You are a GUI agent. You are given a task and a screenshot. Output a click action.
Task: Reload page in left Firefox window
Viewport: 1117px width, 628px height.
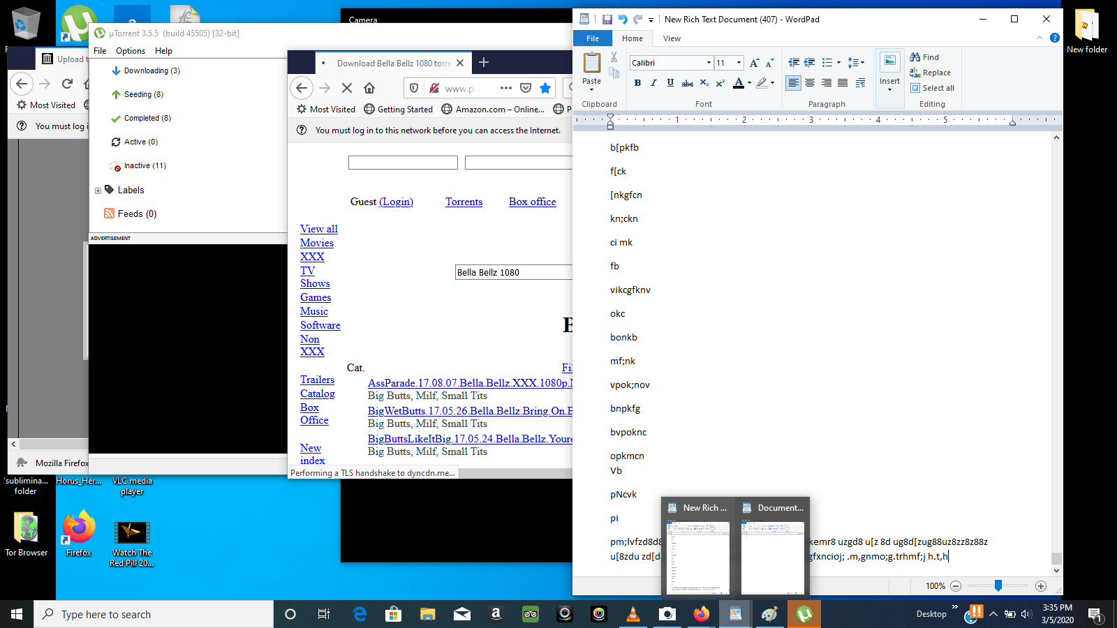[x=67, y=84]
